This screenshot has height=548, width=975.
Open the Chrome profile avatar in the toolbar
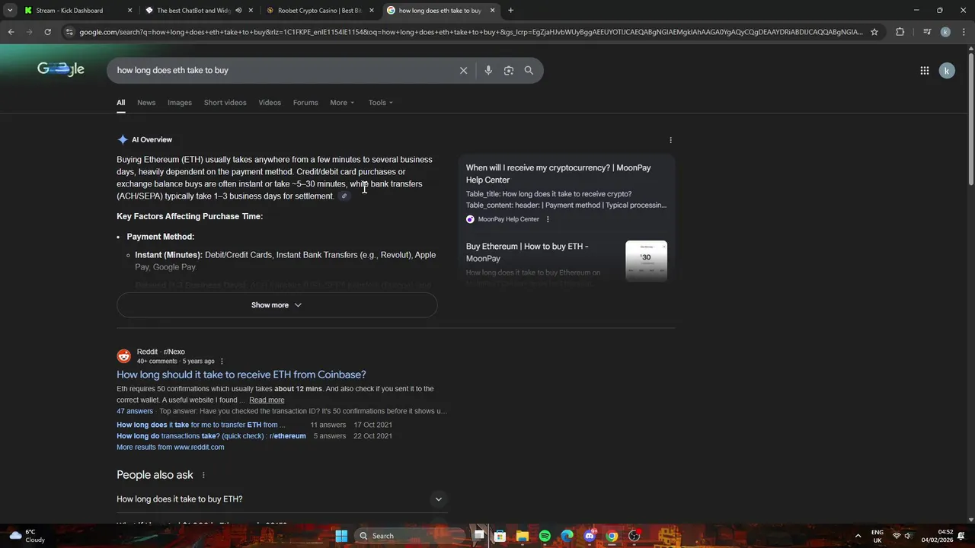945,32
